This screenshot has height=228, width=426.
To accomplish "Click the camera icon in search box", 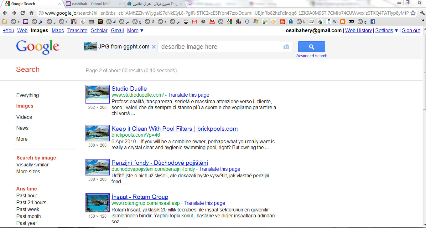I will pos(286,47).
